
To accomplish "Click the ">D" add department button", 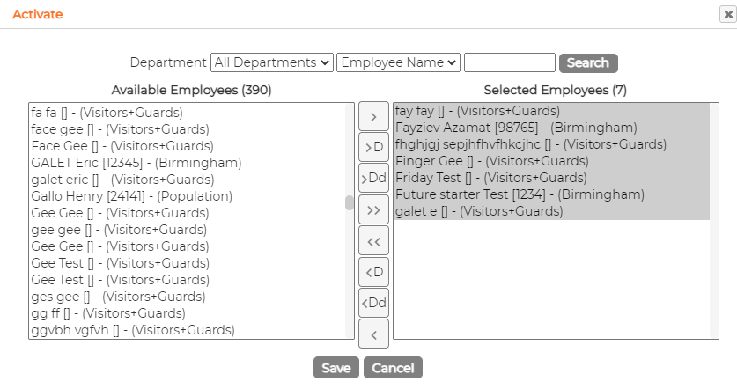I will pos(373,147).
